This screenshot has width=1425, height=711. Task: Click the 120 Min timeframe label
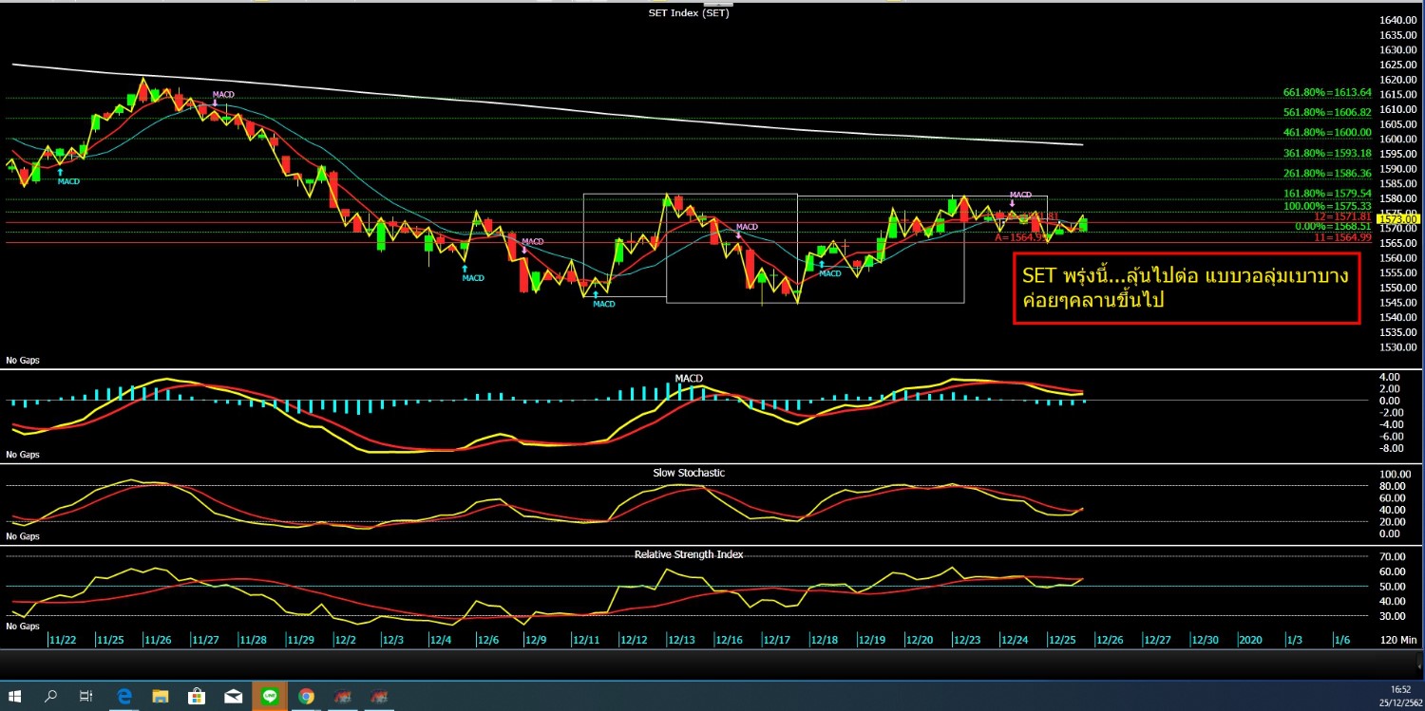[x=1396, y=641]
